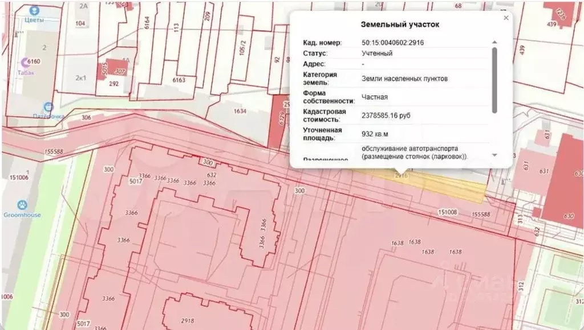Click the Кадастровая стоимость row label
This screenshot has height=330, width=584.
point(323,115)
